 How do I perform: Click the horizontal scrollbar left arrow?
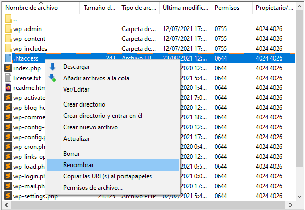pos(6,205)
